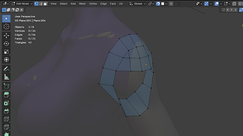Click Faces '0 / 22' statistic
Screen dimensions: 243x136
coord(32,39)
